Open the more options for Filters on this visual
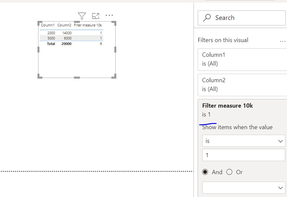Screen dimensions: 287x197 (283, 41)
